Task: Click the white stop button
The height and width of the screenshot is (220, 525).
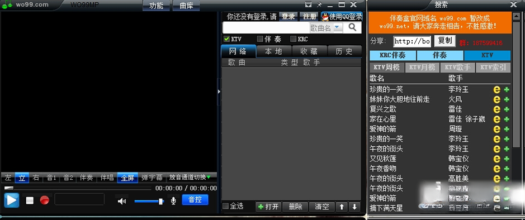Action: 30,200
